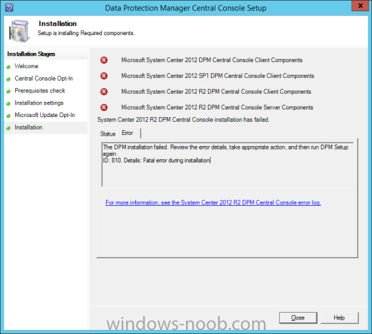The image size is (372, 334).
Task: Click the green bullet next to Central Console Opt-In
Action: tap(8, 79)
